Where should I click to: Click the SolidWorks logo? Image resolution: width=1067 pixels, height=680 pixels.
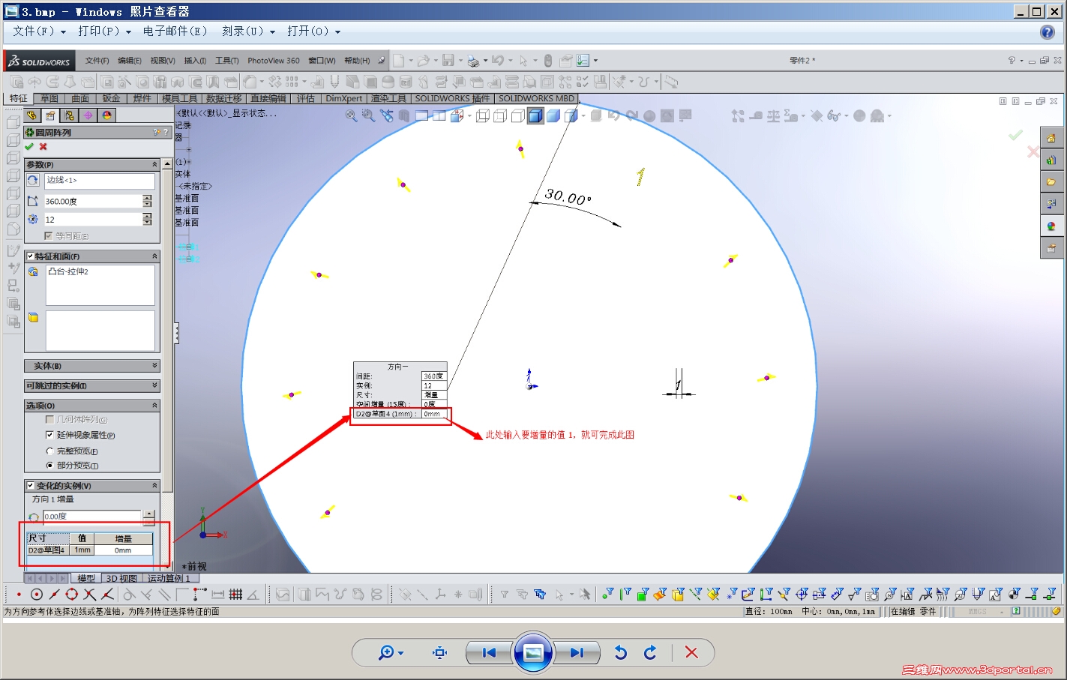(39, 61)
